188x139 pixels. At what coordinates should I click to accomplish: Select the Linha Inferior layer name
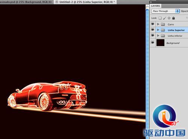pos(175,36)
